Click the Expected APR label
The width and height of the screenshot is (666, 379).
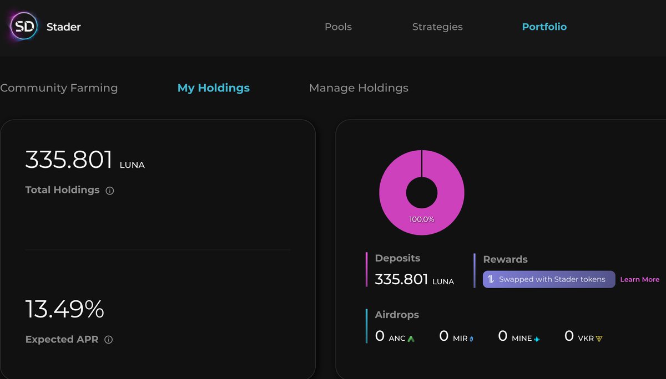click(62, 339)
